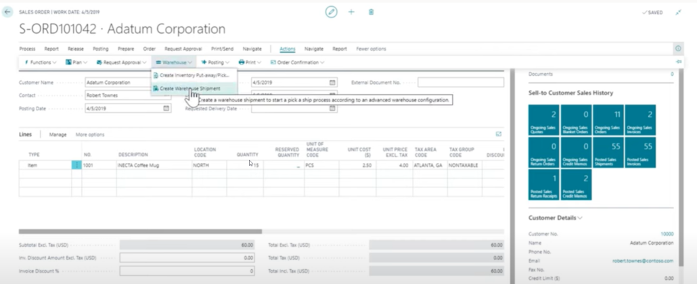
Task: Open Posted Sales Credit Memos tile
Action: click(576, 185)
